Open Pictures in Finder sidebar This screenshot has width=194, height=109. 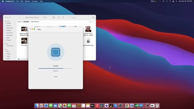pyautogui.click(x=9, y=40)
